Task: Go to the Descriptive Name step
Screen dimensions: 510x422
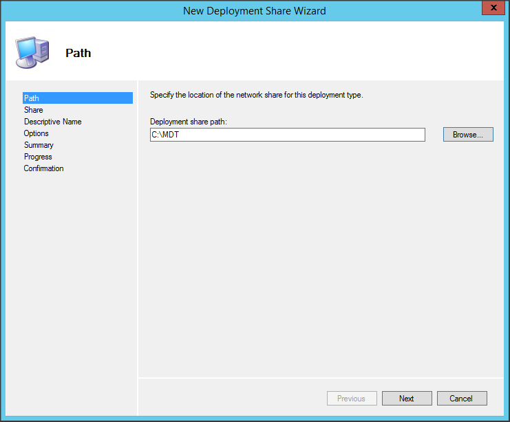Action: coord(52,122)
